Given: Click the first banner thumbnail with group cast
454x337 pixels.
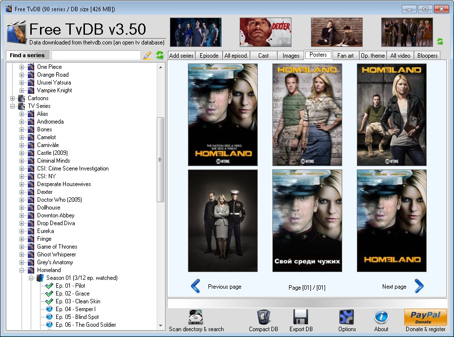Looking at the screenshot, I should 196,32.
